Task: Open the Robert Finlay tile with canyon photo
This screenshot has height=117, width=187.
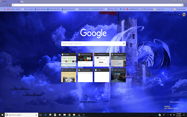Action: (118, 75)
